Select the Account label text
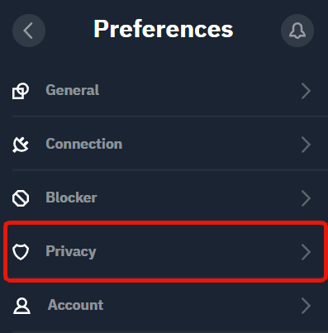 coord(76,305)
